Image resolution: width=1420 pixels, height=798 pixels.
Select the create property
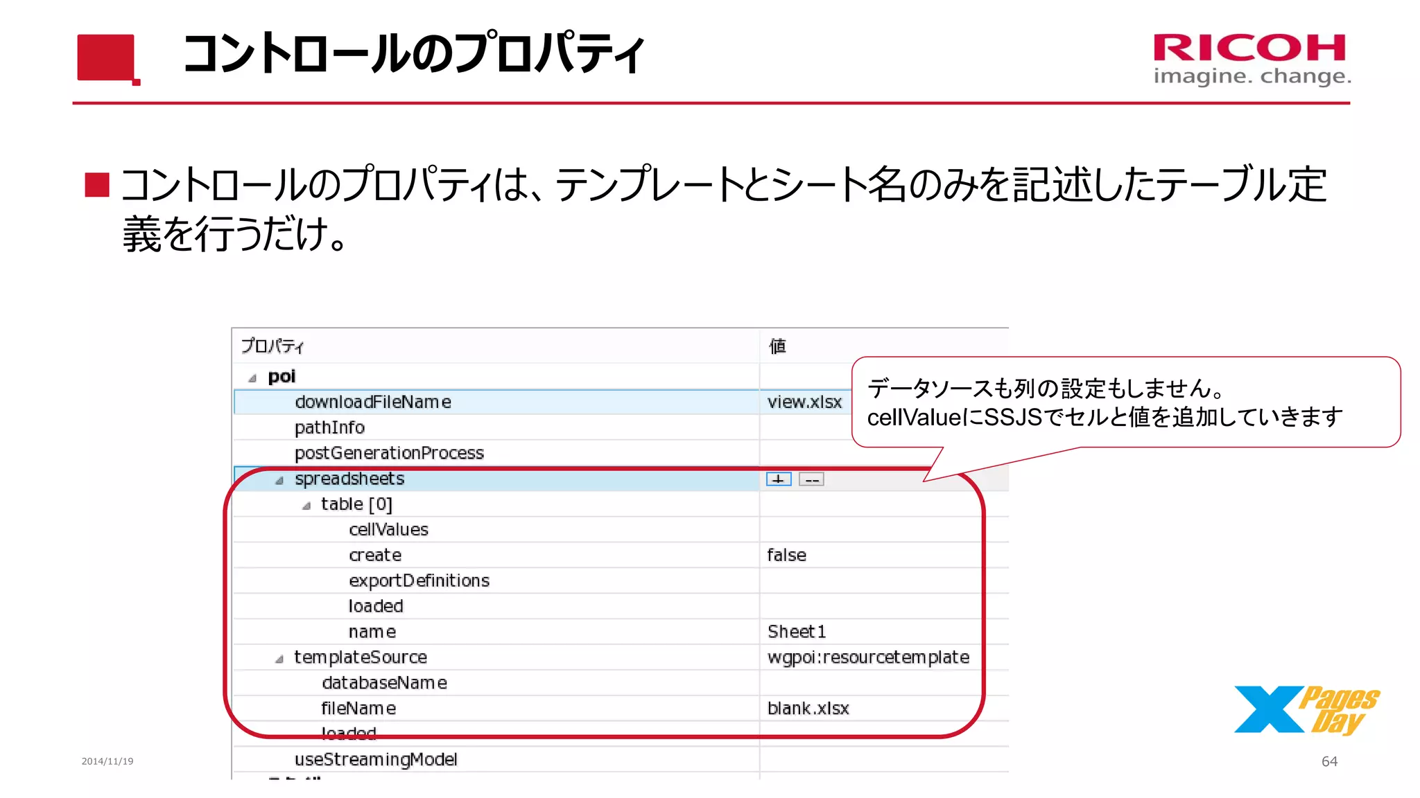pyautogui.click(x=375, y=555)
